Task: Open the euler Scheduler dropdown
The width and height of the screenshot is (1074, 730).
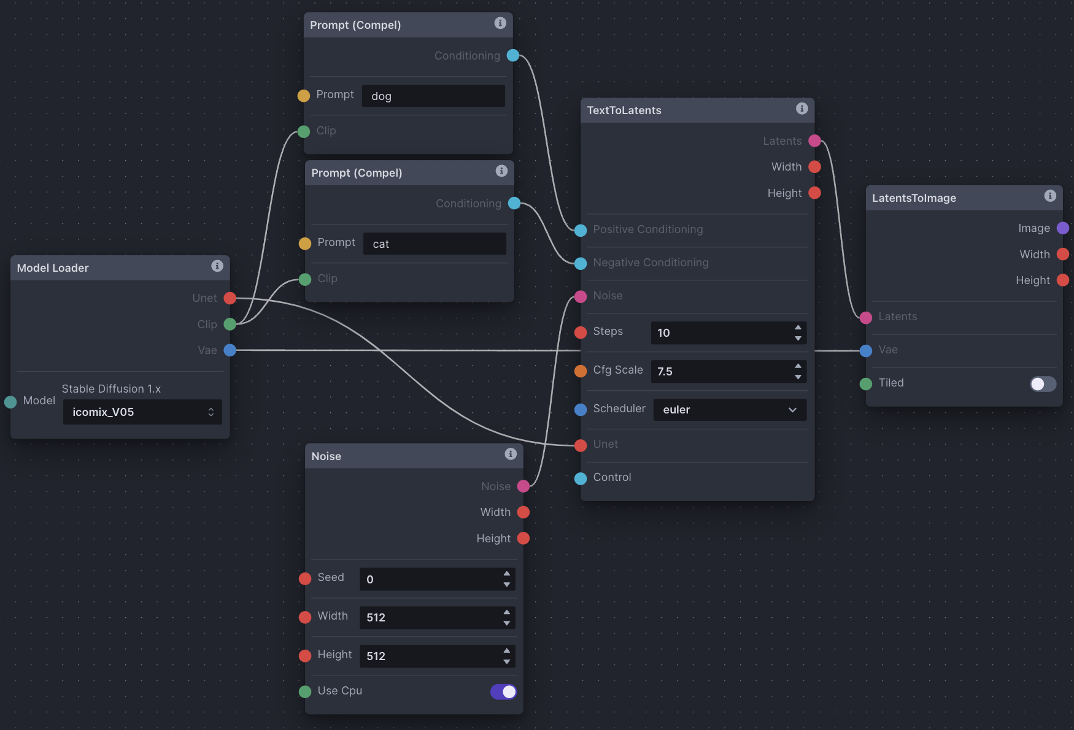Action: pos(730,410)
